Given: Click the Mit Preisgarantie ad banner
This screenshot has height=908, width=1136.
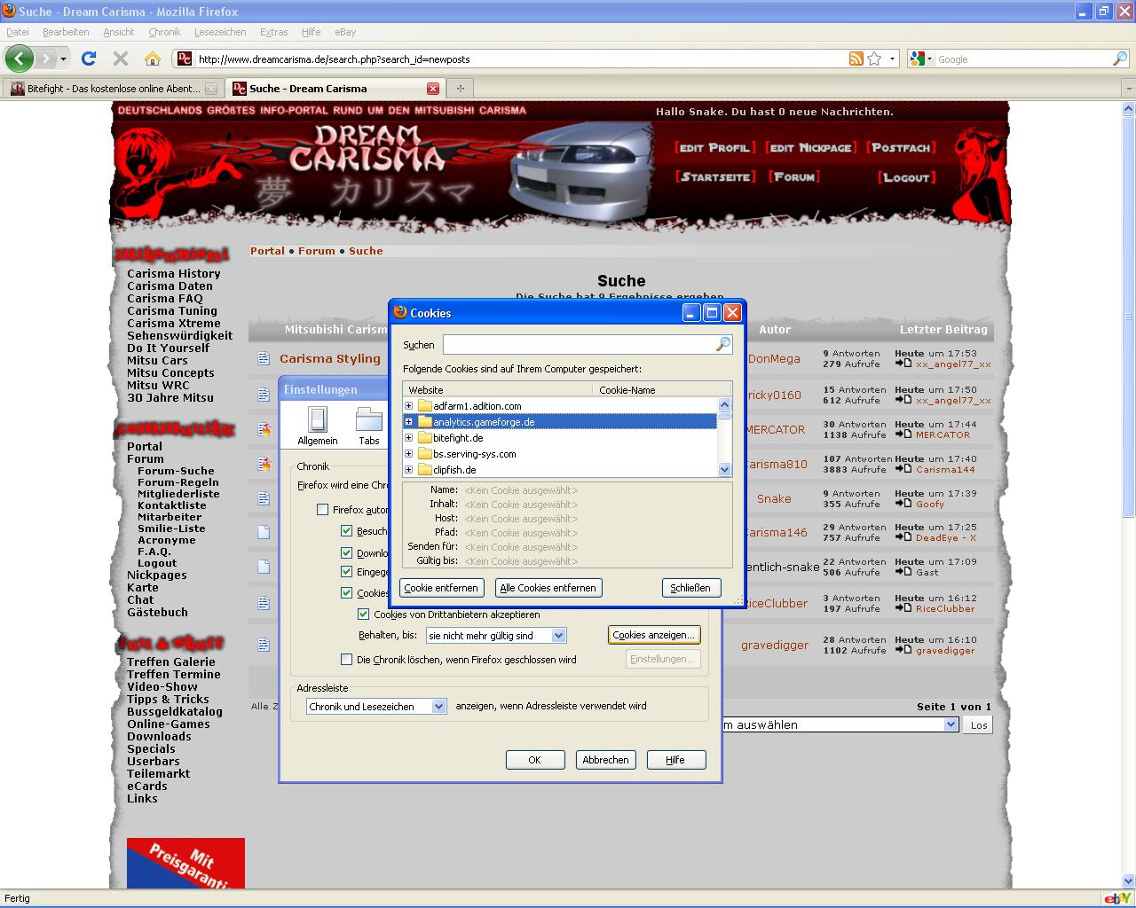Looking at the screenshot, I should pos(185,864).
